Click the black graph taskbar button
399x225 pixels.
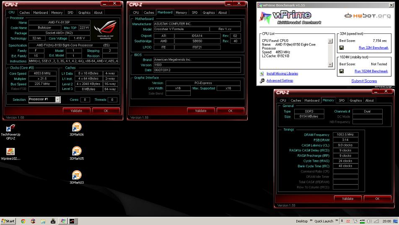point(72,221)
